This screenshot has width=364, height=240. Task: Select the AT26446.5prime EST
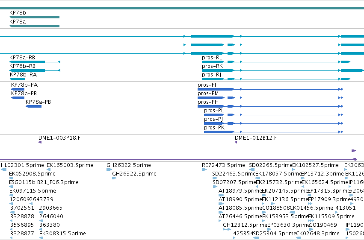(x=220, y=221)
